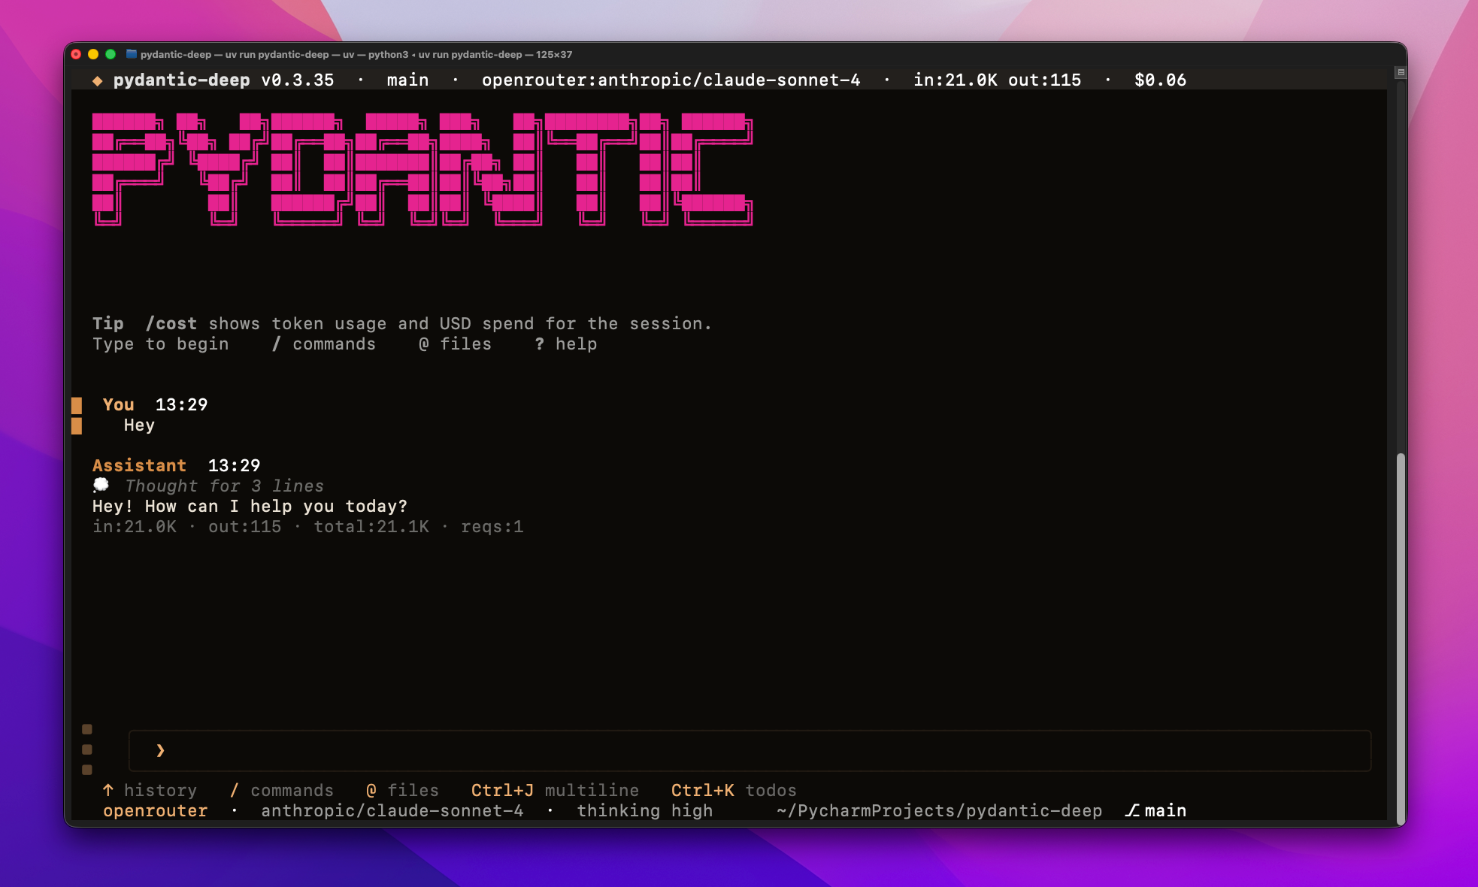This screenshot has height=887, width=1478.
Task: Click the thought bubble icon next to Thought
Action: point(101,486)
